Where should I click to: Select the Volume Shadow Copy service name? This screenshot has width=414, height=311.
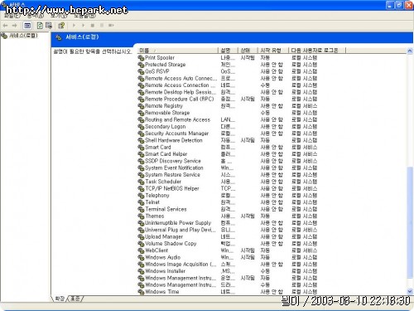[x=171, y=244]
